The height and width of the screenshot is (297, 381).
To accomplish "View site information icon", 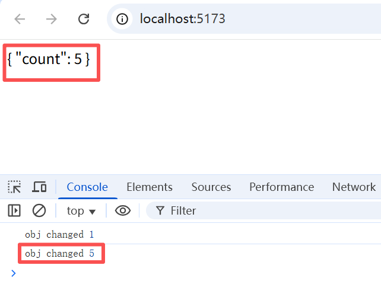I will (122, 19).
